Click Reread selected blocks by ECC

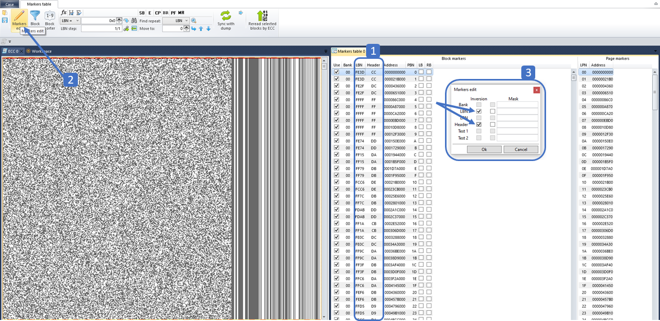click(262, 20)
